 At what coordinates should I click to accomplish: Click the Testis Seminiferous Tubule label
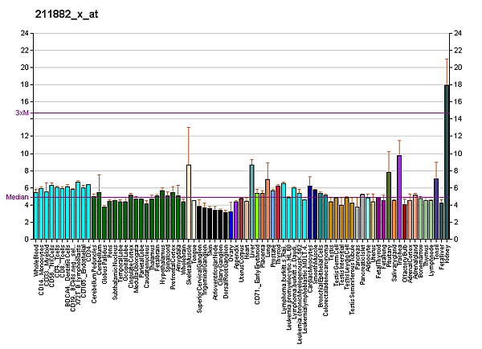point(352,277)
